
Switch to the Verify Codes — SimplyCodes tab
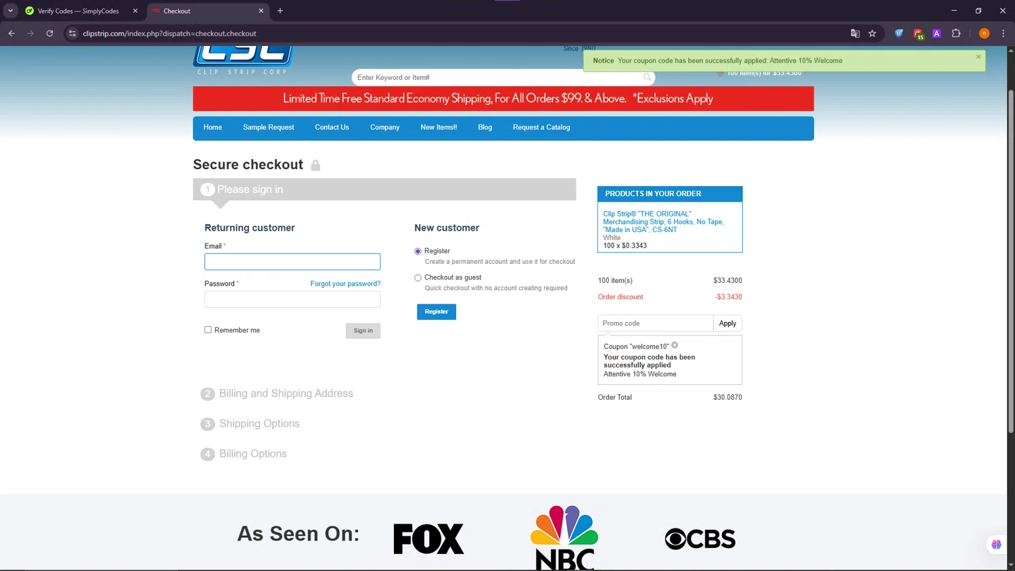tap(78, 11)
